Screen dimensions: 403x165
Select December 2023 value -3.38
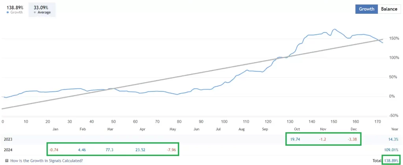pos(351,139)
